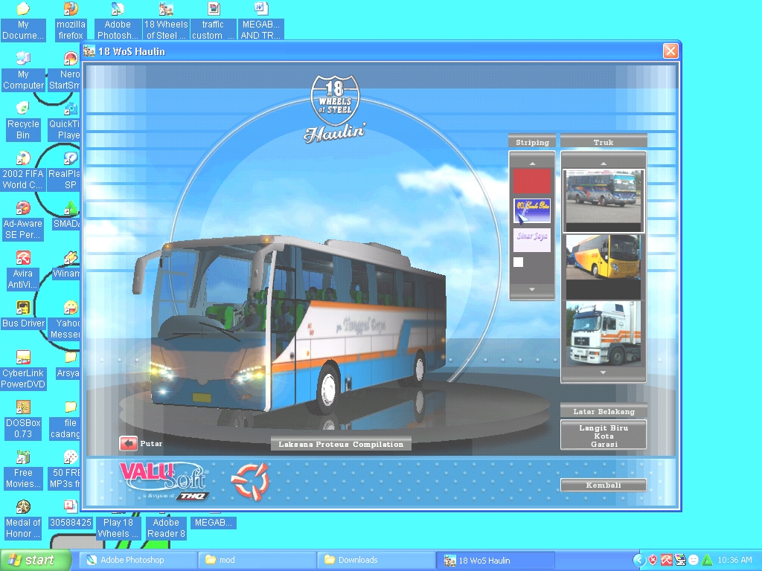Open Free Movies desktop shortcut
Screen dimensions: 762x571
coord(23,470)
